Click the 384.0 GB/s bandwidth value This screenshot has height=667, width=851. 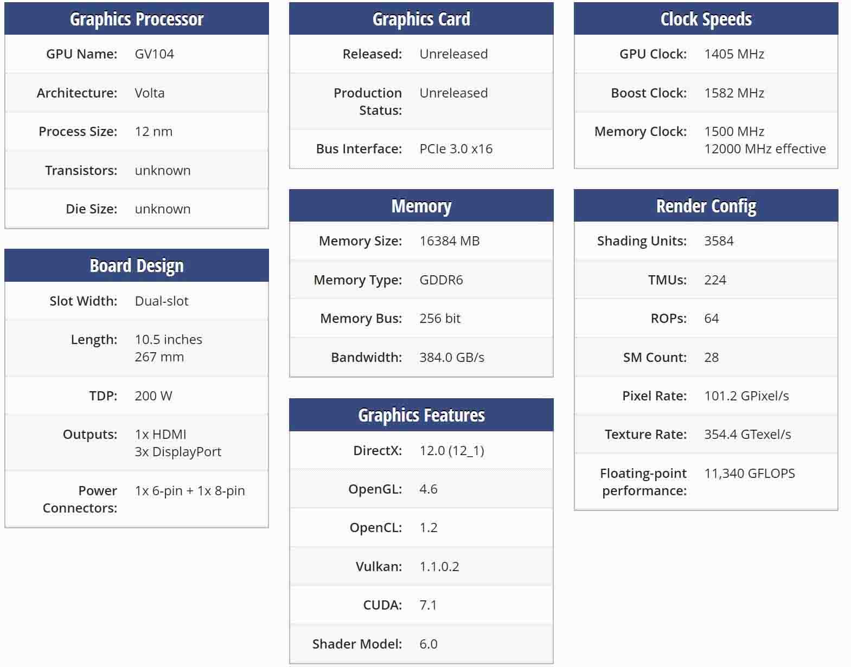pos(452,358)
